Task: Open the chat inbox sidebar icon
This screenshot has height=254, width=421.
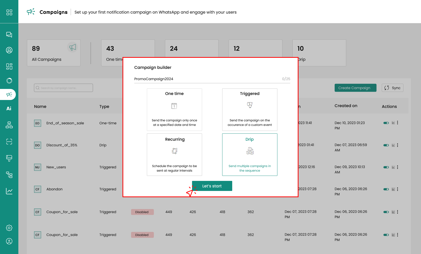Action: (x=9, y=35)
